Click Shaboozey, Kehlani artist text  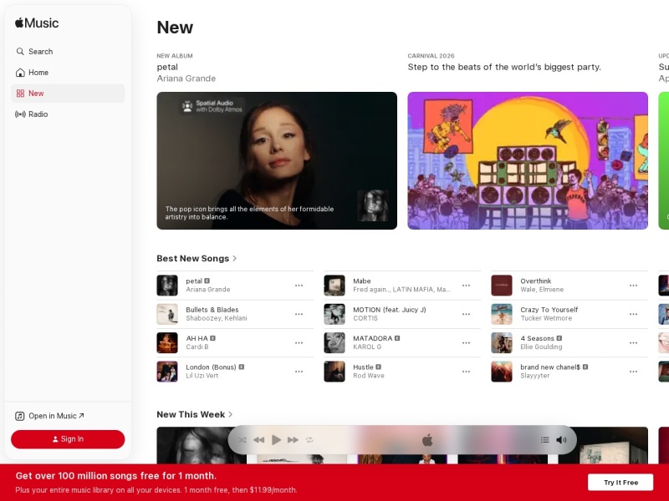(x=217, y=318)
